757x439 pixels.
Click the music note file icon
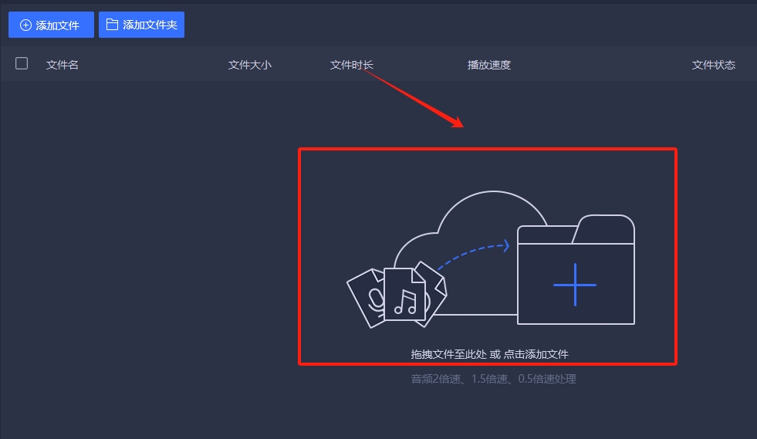click(405, 295)
